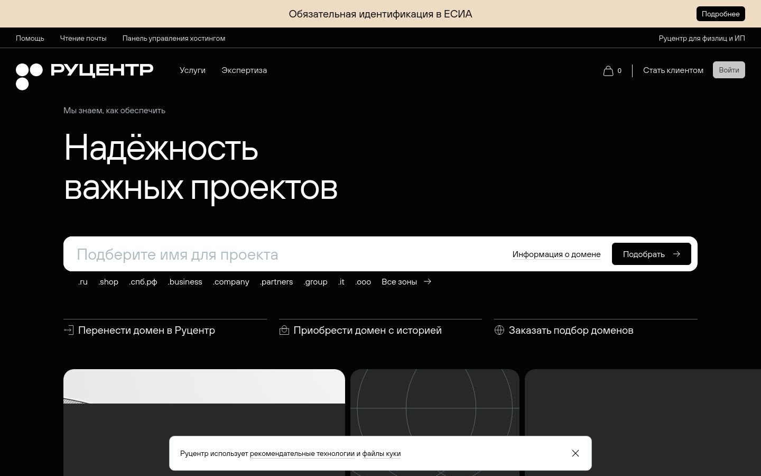Open the Экспертиза menu
Image resolution: width=761 pixels, height=476 pixels.
[x=244, y=70]
